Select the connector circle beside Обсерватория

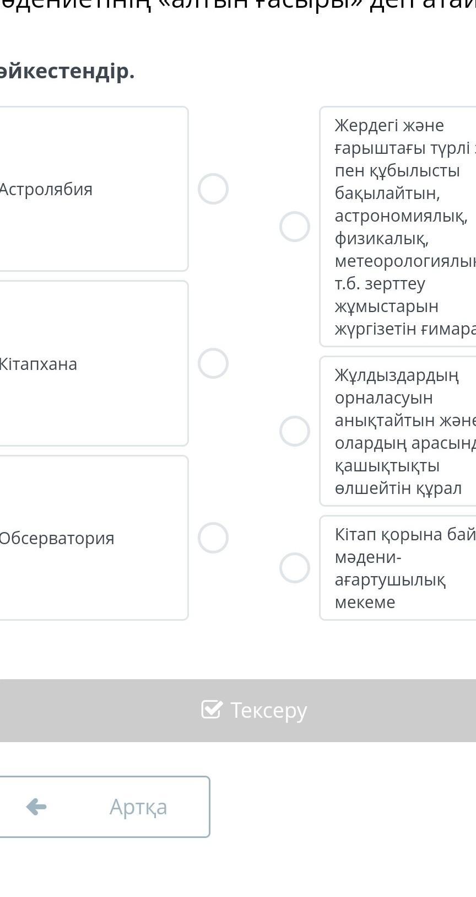[213, 538]
